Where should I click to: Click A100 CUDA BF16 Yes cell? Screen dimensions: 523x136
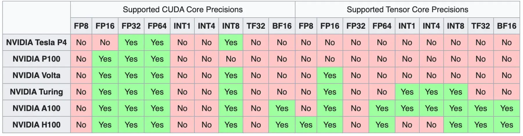(x=282, y=108)
